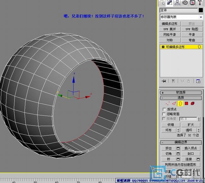Select the 可编辑多边形 stack entry
This screenshot has height=183, width=205.
coord(181,47)
